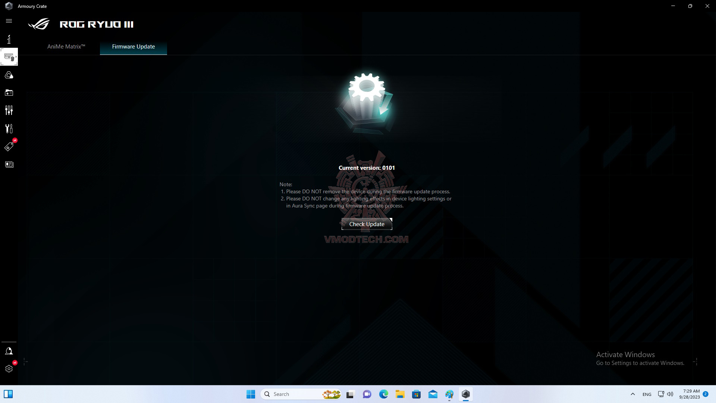Open the hamburger navigation menu
This screenshot has width=716, height=403.
coord(9,21)
